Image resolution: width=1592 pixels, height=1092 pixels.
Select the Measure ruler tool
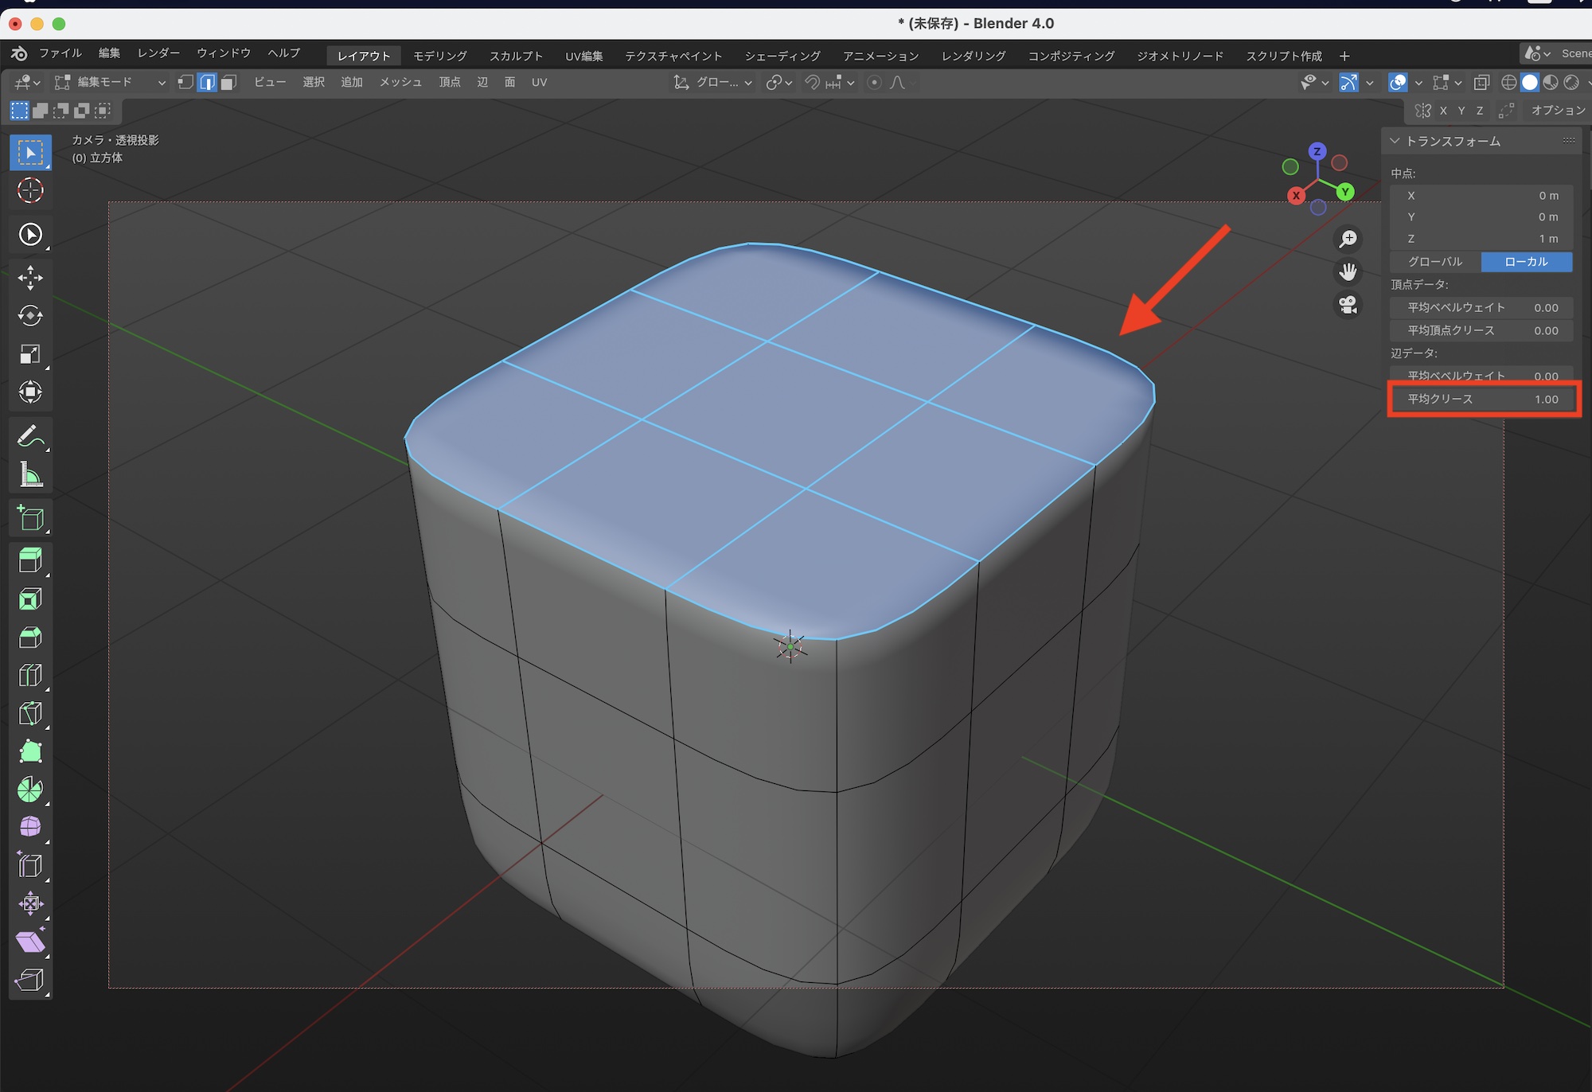[x=30, y=475]
